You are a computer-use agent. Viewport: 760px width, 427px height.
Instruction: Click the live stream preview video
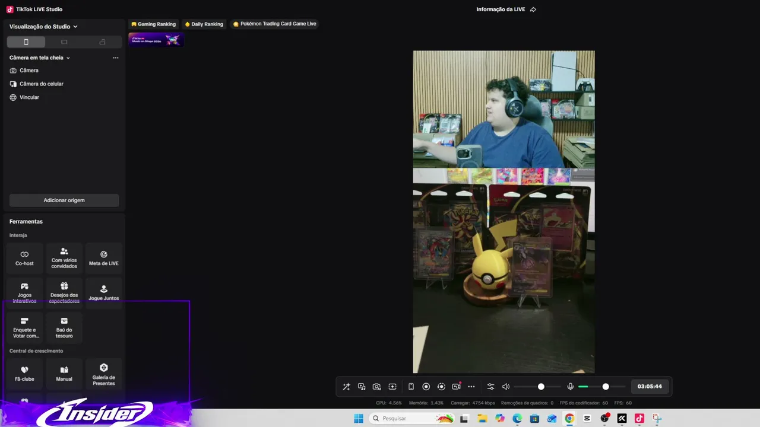click(503, 212)
